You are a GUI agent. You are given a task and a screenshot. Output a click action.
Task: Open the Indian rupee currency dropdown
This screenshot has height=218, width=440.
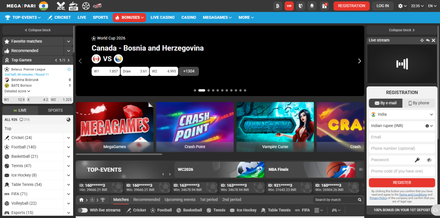pos(402,126)
